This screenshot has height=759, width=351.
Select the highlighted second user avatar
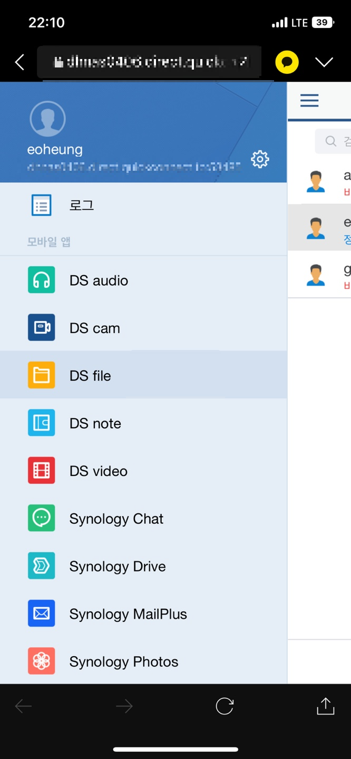point(316,228)
